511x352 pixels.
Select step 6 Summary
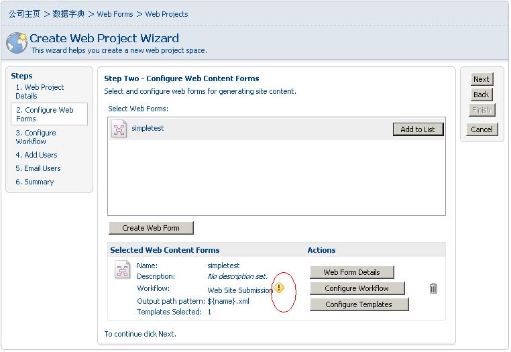[35, 182]
